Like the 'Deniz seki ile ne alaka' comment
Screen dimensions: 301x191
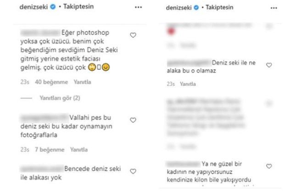pyautogui.click(x=269, y=65)
